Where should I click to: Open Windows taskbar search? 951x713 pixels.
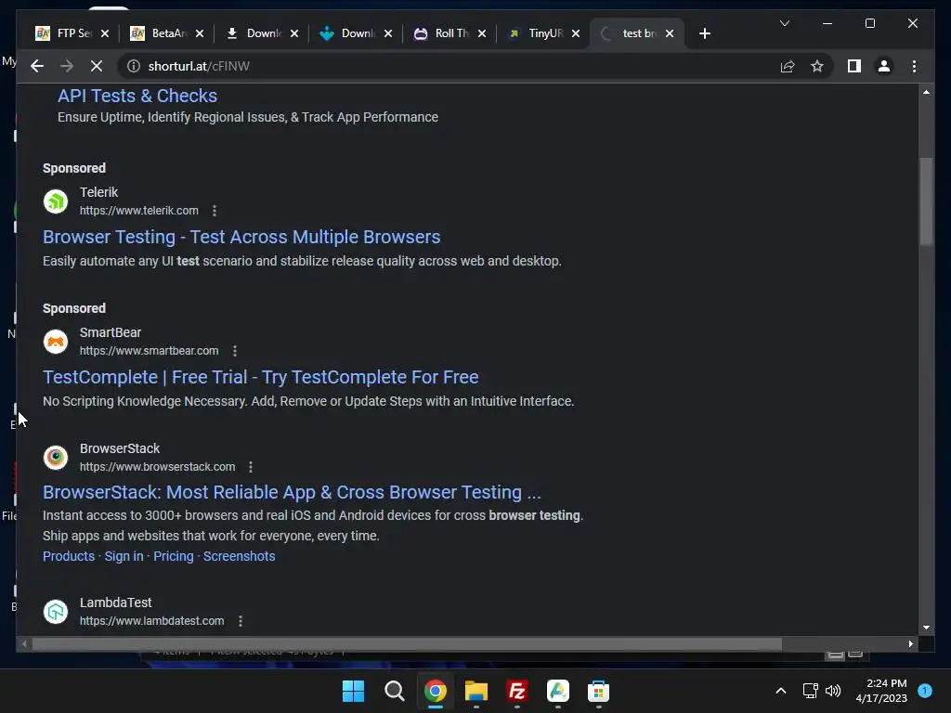coord(394,691)
